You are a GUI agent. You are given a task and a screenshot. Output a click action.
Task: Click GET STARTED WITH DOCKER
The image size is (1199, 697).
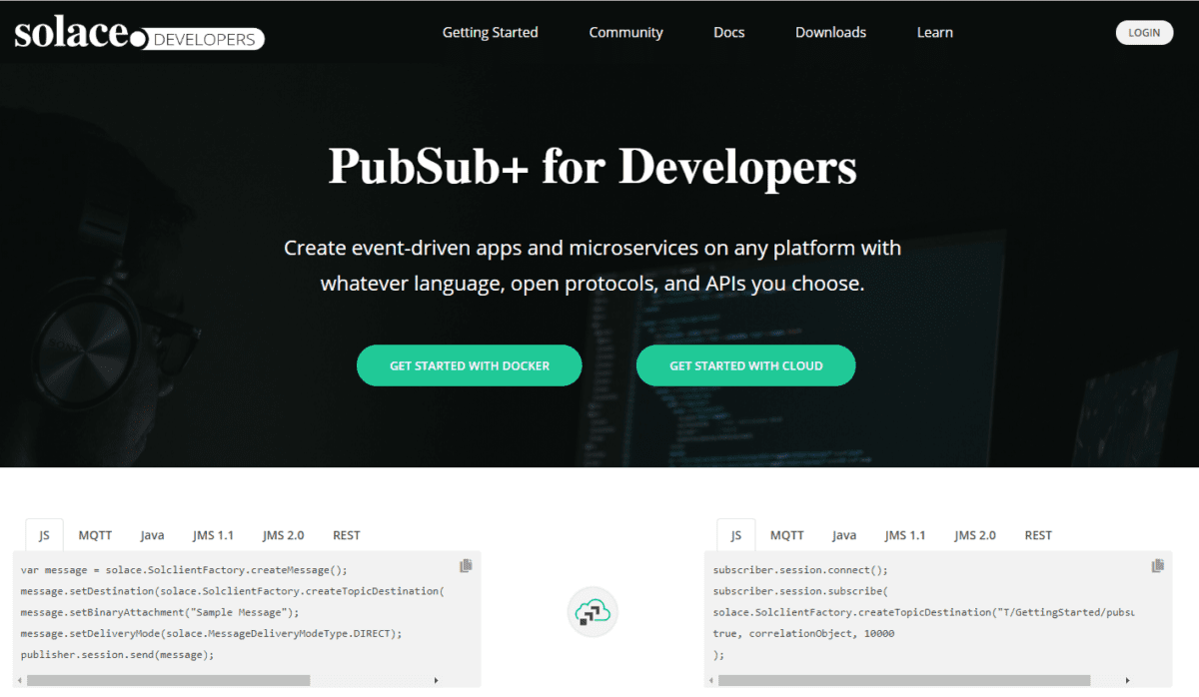469,364
